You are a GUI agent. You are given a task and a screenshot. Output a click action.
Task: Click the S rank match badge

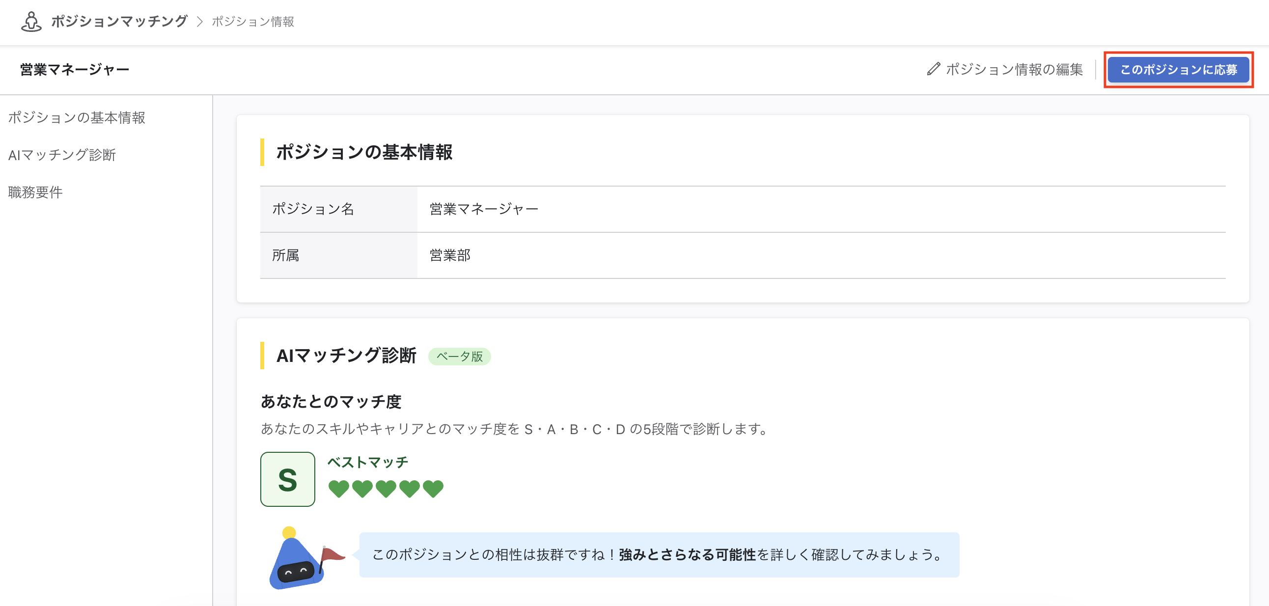(x=288, y=479)
